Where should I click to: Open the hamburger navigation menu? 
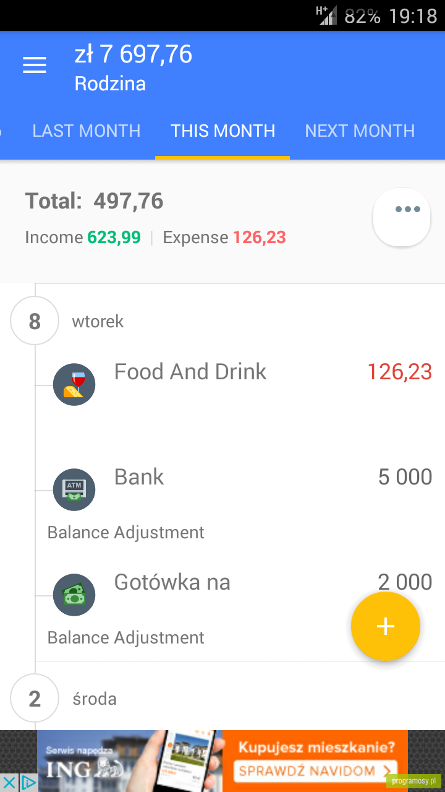click(35, 66)
